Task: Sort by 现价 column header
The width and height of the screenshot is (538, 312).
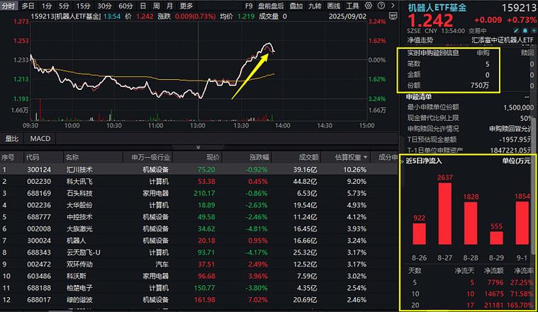Action: (213, 157)
